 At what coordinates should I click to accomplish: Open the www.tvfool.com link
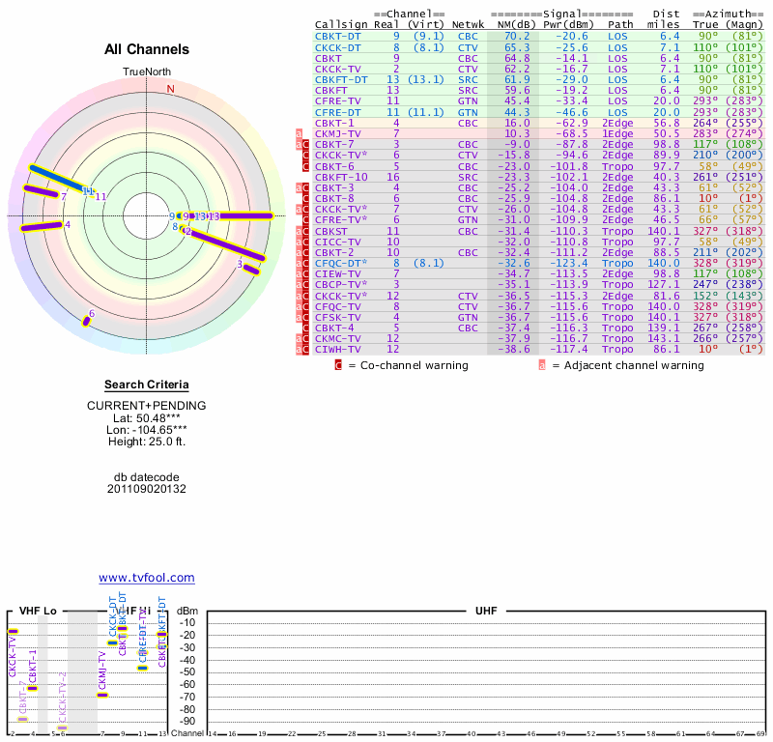(146, 578)
